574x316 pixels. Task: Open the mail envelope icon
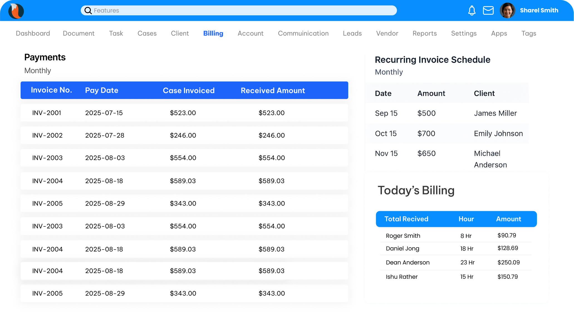(488, 11)
